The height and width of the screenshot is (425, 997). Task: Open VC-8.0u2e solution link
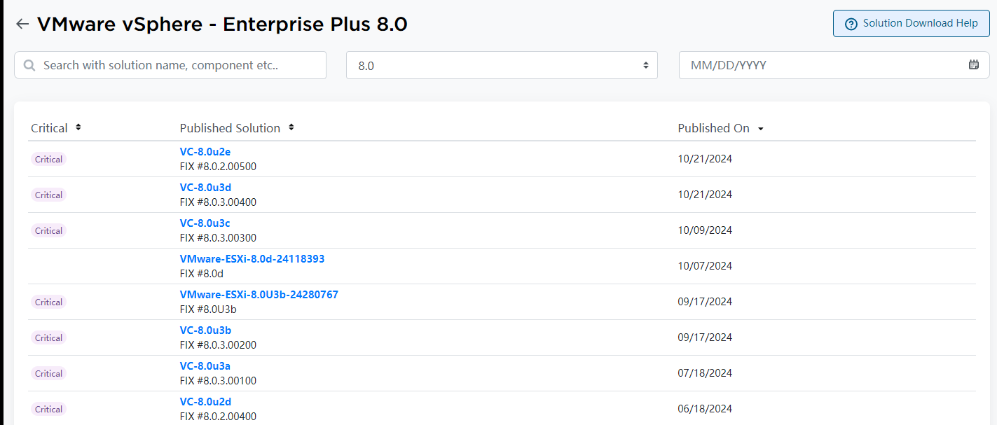click(205, 152)
